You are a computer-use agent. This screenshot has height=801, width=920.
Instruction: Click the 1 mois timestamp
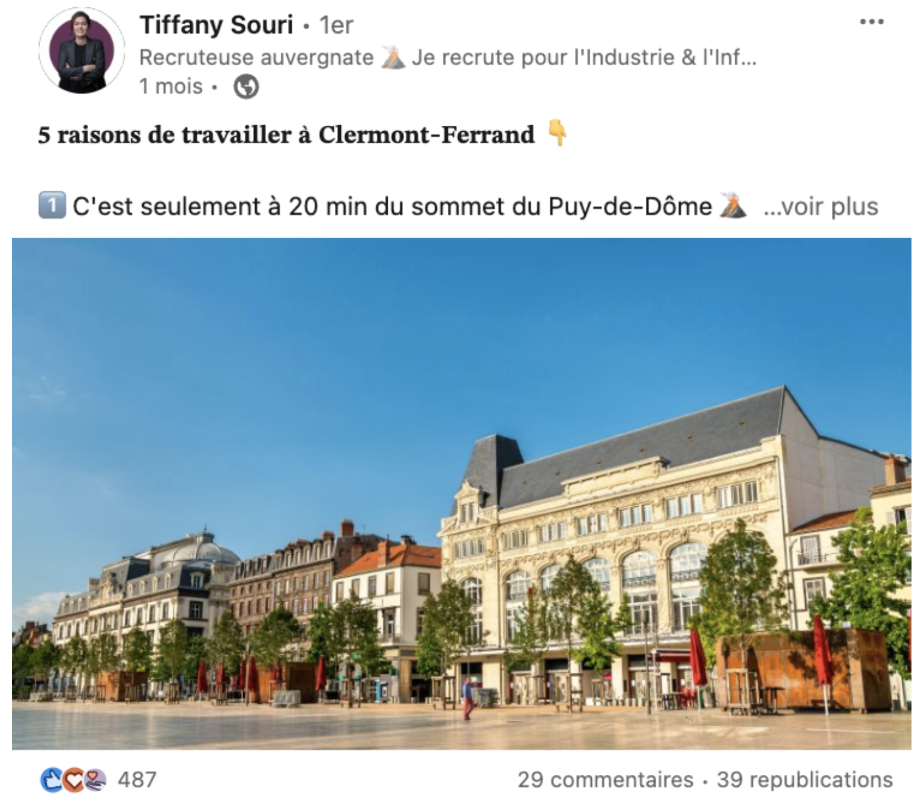coord(171,86)
